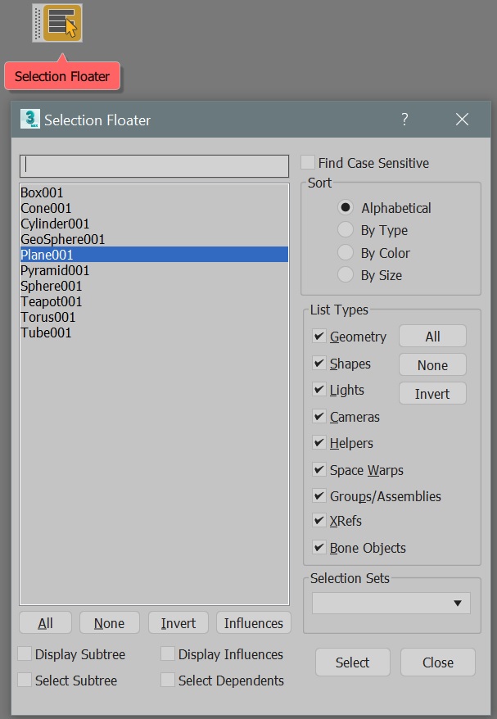Disable the Cameras list type
Screen dimensions: 497x719
318,417
